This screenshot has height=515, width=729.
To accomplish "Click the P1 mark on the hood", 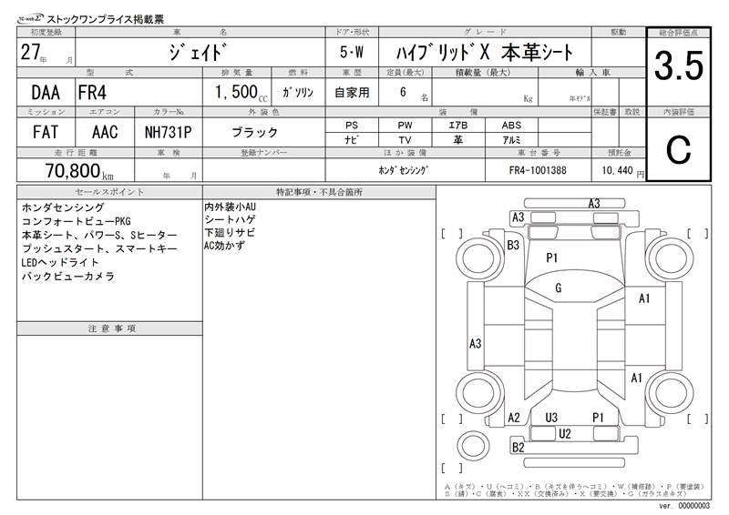I will [551, 257].
